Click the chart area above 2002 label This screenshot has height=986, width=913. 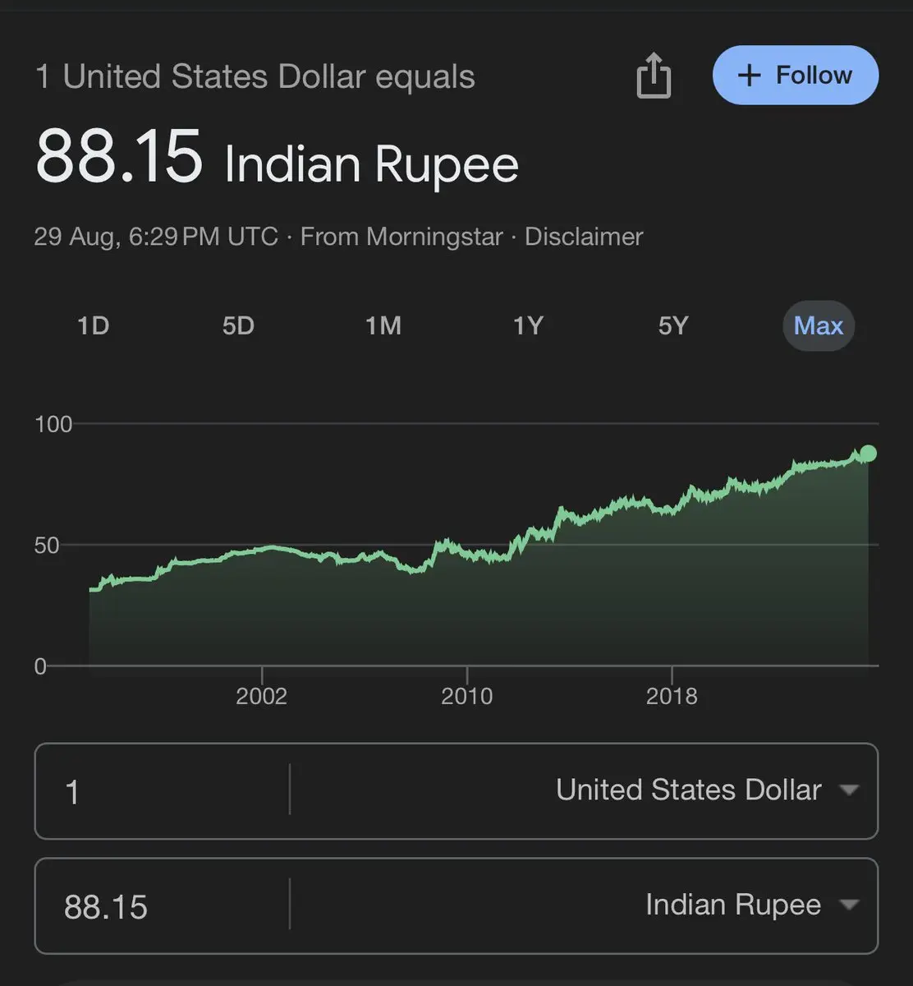click(x=262, y=608)
